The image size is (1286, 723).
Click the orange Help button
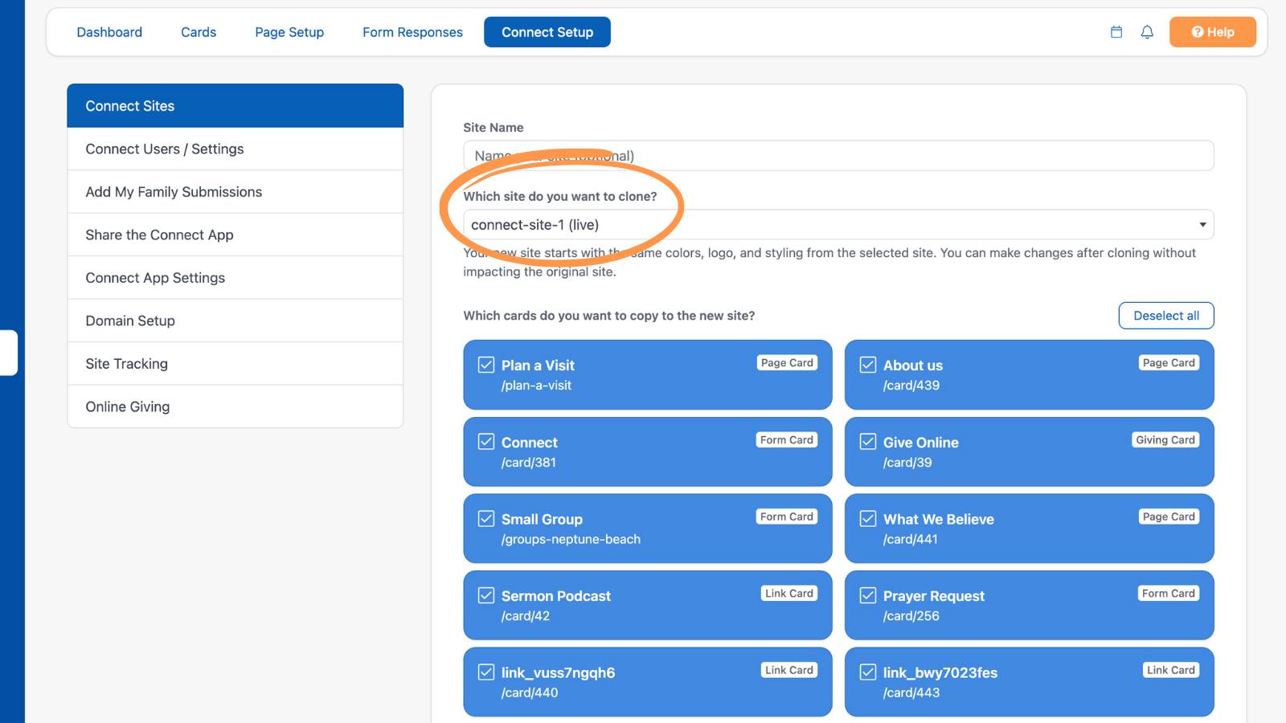pos(1212,32)
